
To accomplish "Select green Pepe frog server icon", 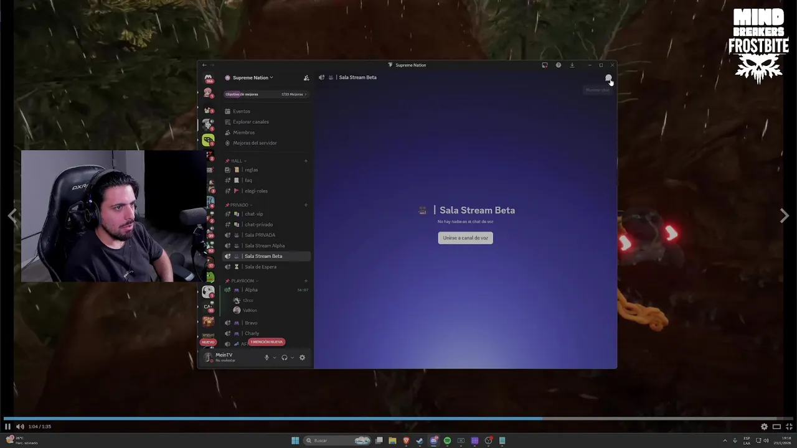I will point(210,277).
